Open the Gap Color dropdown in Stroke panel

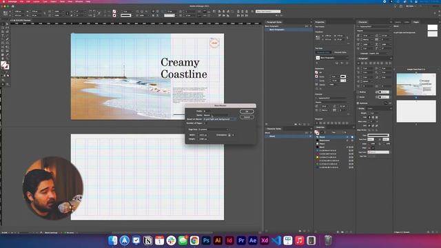[x=378, y=152]
